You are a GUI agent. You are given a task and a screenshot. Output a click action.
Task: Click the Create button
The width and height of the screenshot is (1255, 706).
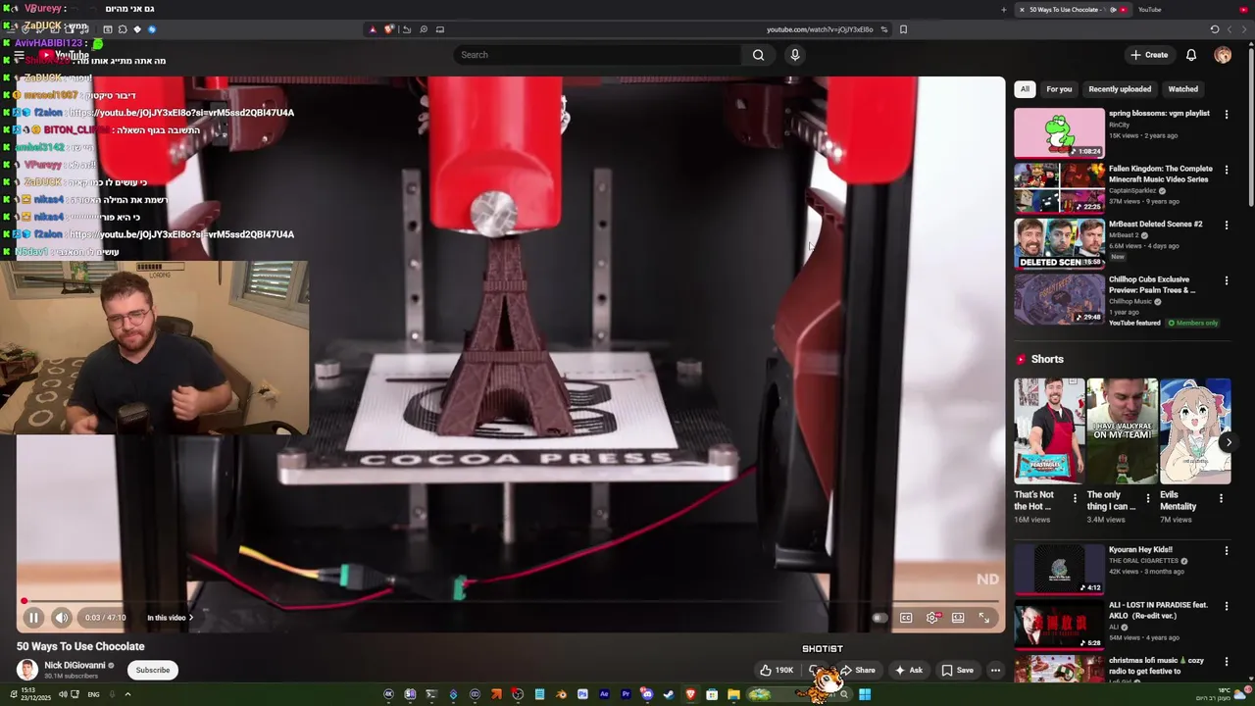pos(1149,55)
